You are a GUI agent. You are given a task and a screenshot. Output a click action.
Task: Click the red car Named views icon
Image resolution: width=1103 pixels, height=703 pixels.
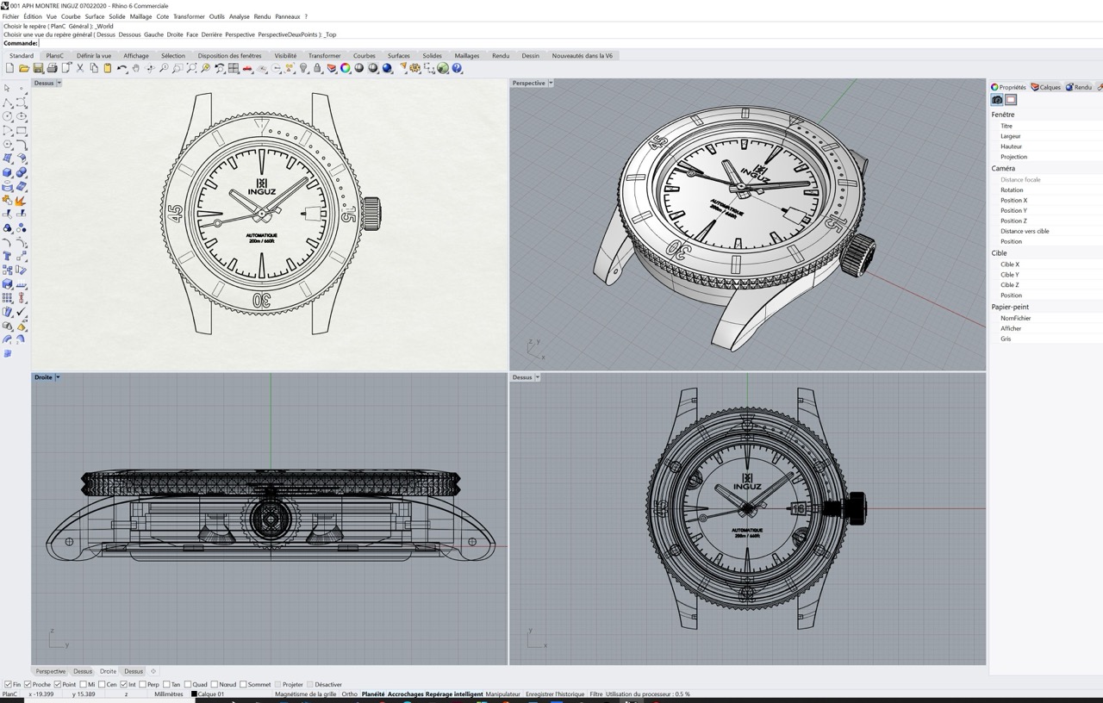[x=247, y=68]
